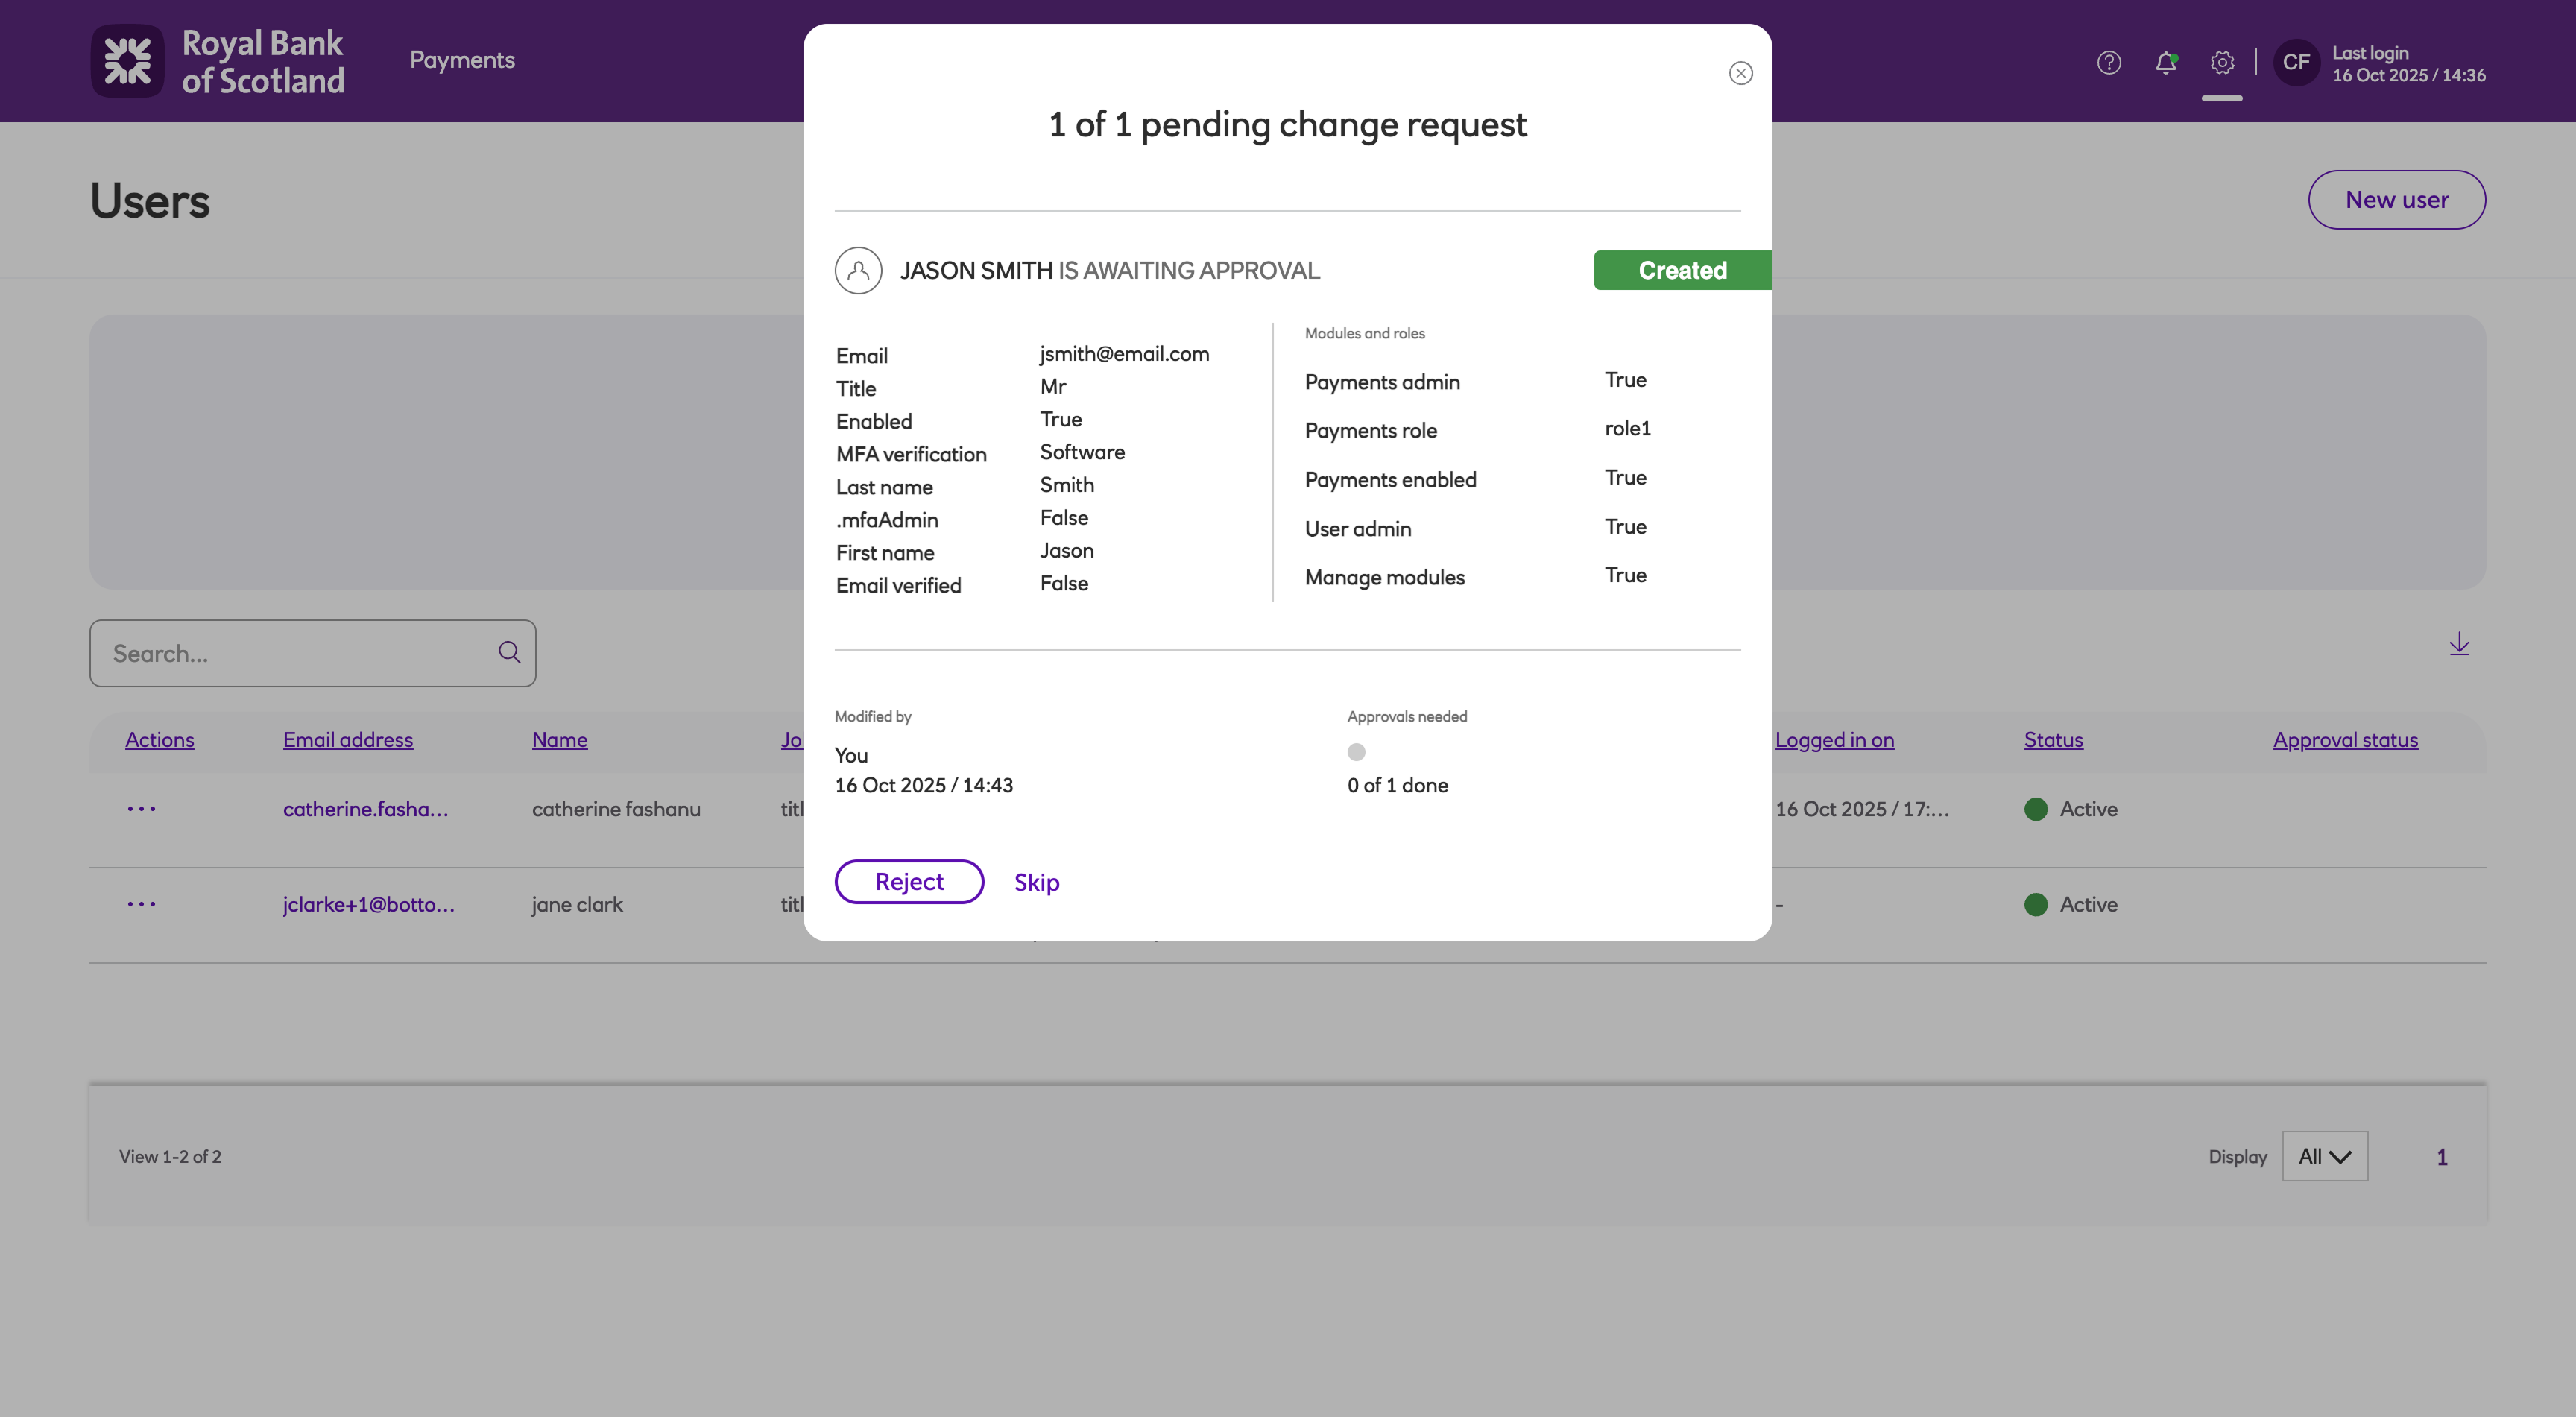The width and height of the screenshot is (2576, 1417).
Task: Reject the pending change request
Action: (909, 882)
